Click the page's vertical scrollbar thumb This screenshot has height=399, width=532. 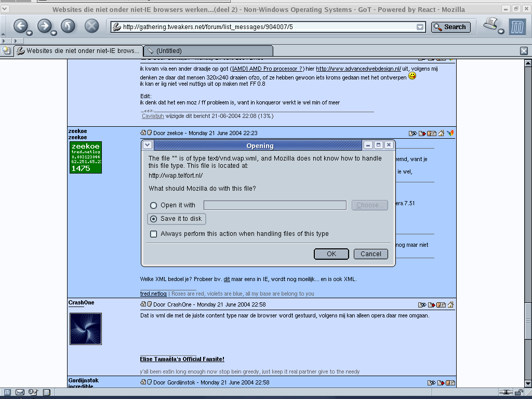528,321
